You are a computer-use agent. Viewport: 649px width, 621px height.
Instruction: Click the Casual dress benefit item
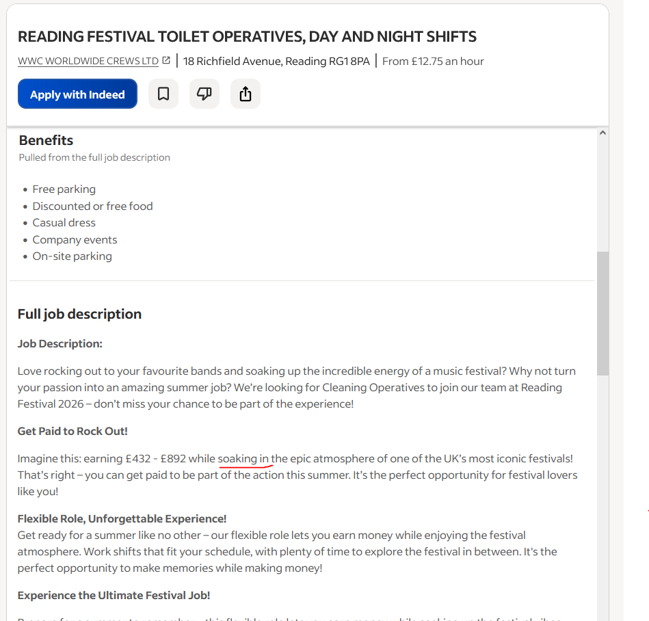point(64,223)
